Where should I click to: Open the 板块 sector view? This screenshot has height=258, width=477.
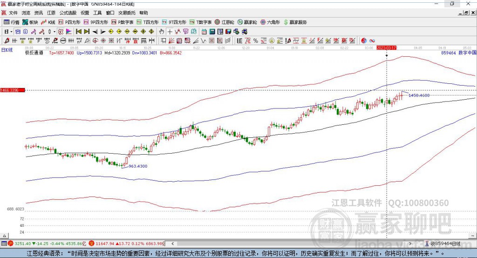30,22
